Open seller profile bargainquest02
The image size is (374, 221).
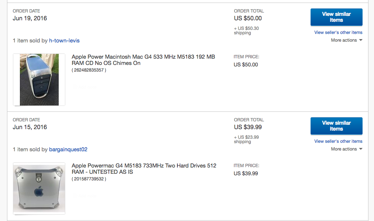point(68,149)
